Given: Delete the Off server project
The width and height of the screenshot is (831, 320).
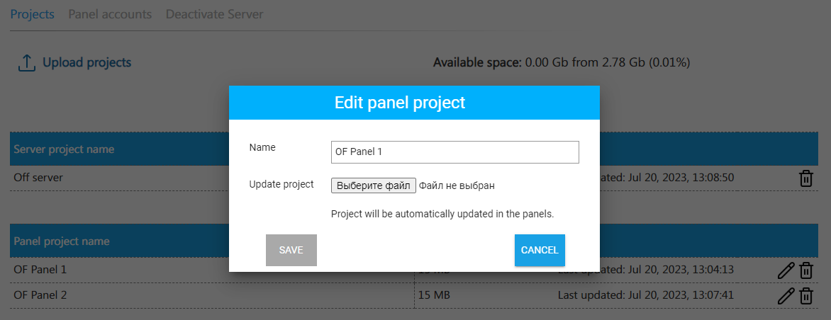Looking at the screenshot, I should 806,178.
